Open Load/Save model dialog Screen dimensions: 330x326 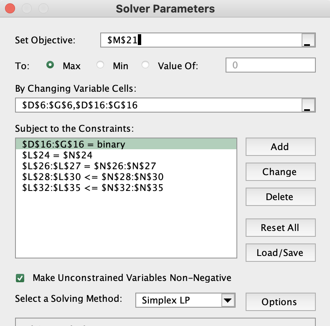pyautogui.click(x=280, y=253)
